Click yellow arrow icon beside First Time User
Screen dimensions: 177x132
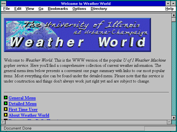coord(6,109)
